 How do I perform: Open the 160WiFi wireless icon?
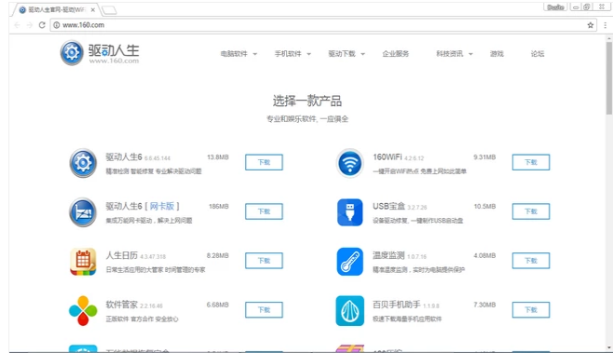tap(350, 163)
